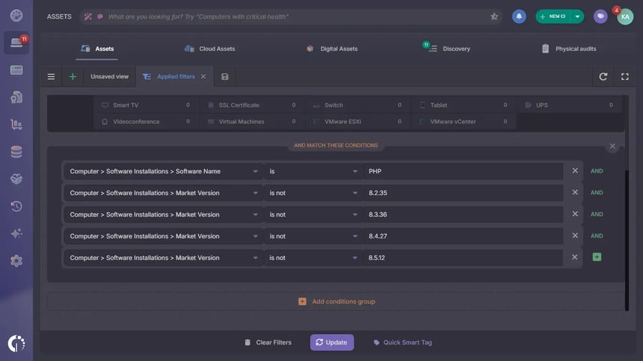Image resolution: width=643 pixels, height=361 pixels.
Task: Open the database stack sidebar icon
Action: 16,152
